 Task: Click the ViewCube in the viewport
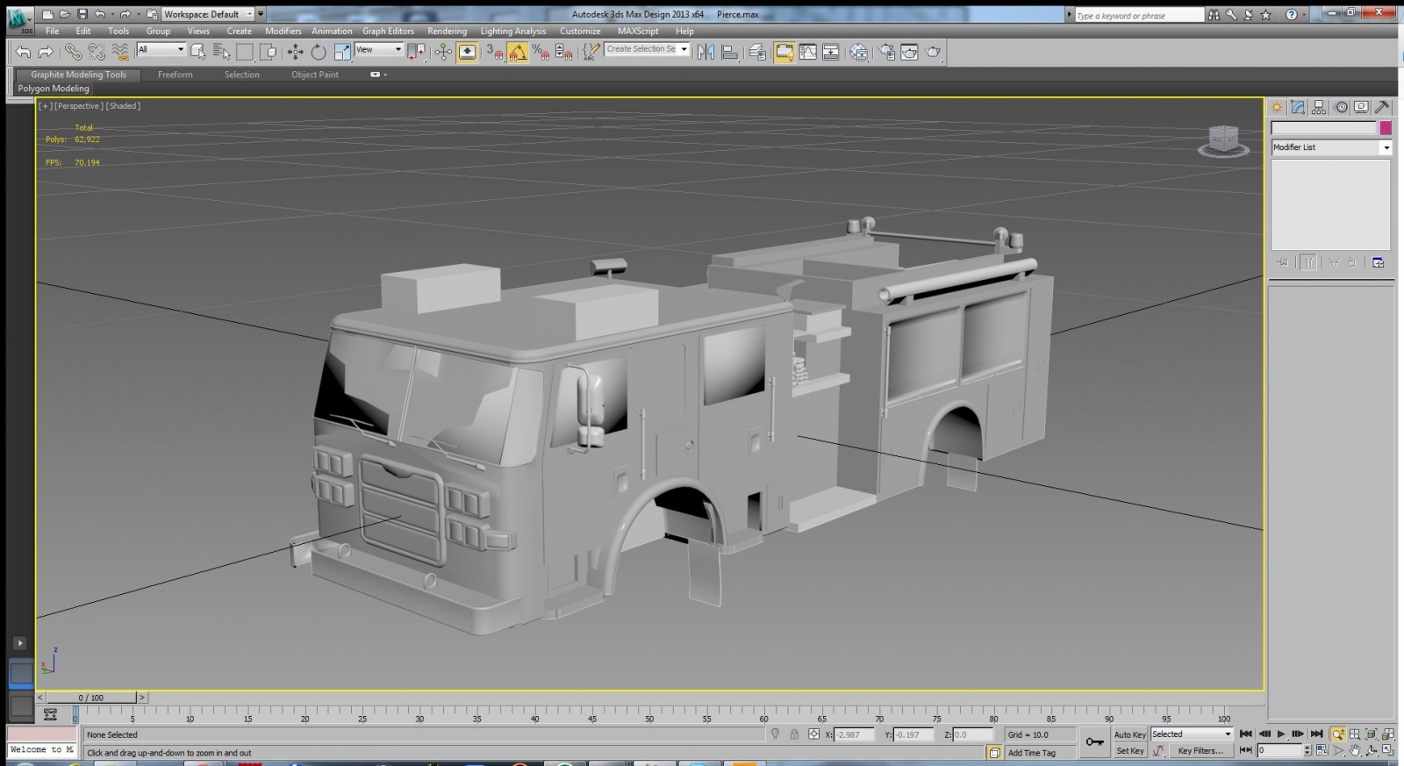[x=1223, y=140]
